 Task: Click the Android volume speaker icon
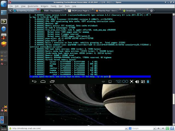point(137,82)
